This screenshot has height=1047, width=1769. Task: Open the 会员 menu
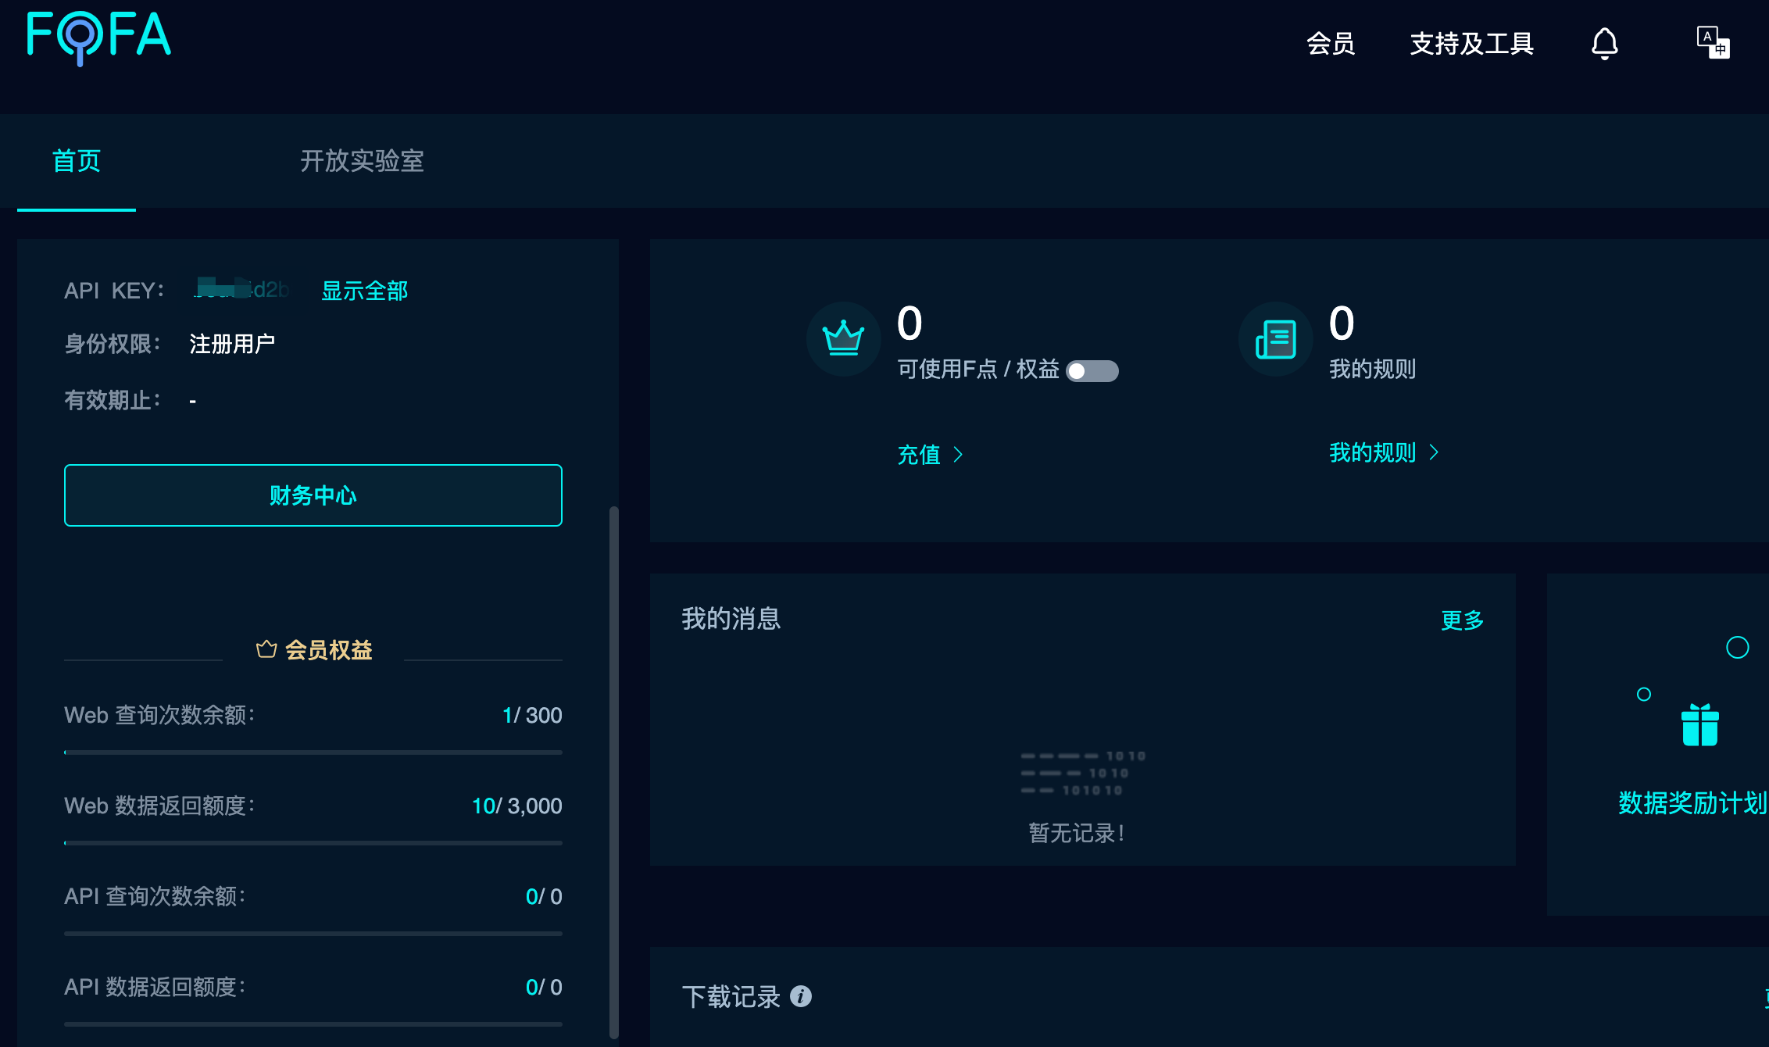click(x=1330, y=44)
